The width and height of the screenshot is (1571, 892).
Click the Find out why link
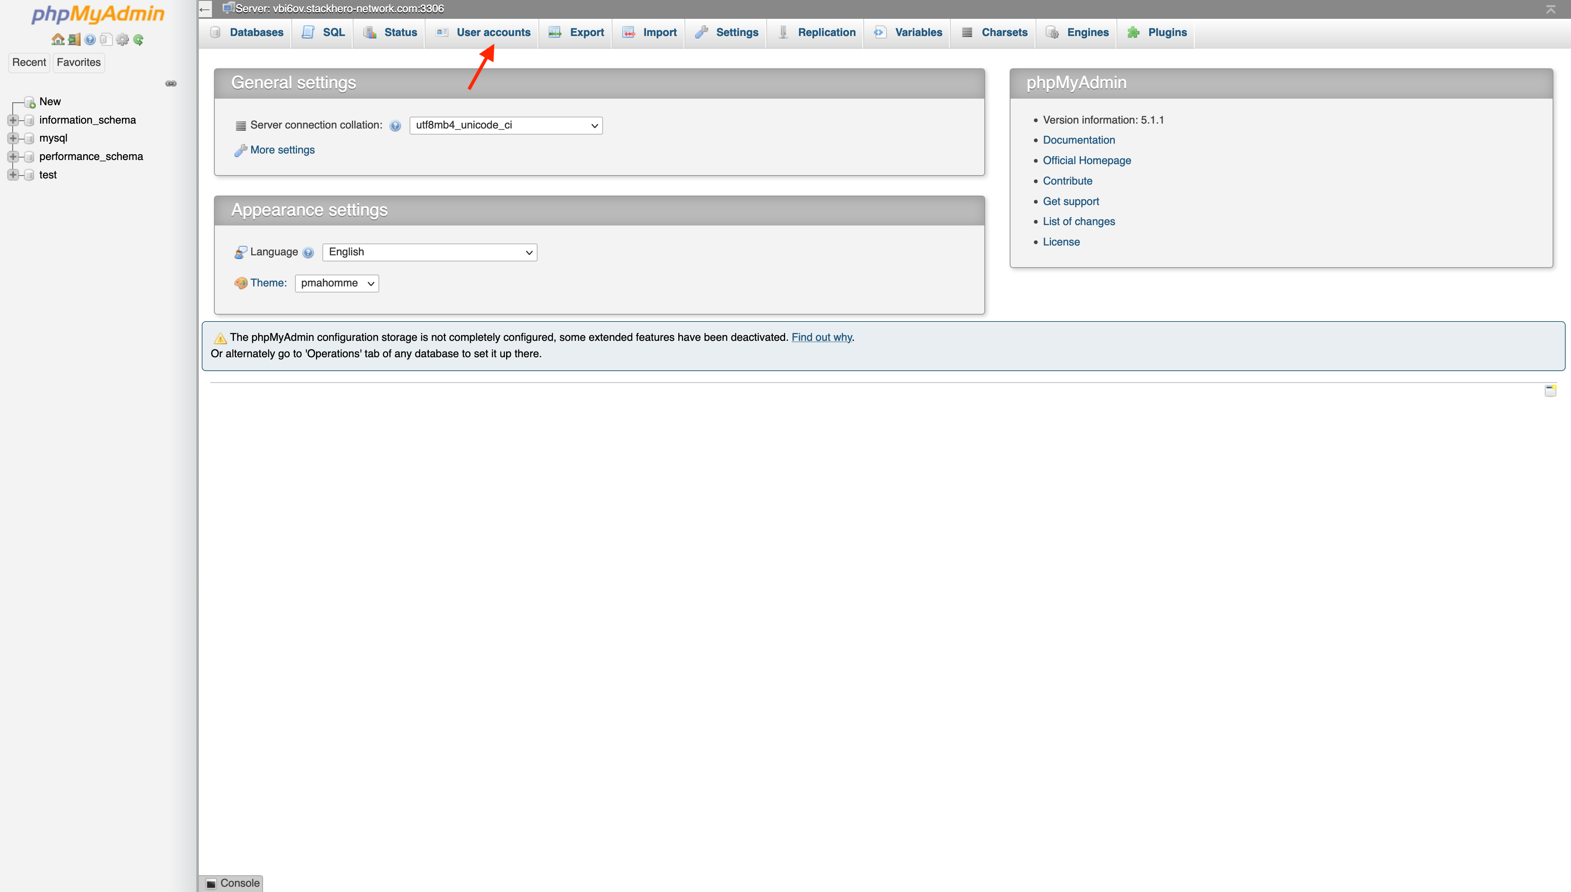(x=821, y=338)
